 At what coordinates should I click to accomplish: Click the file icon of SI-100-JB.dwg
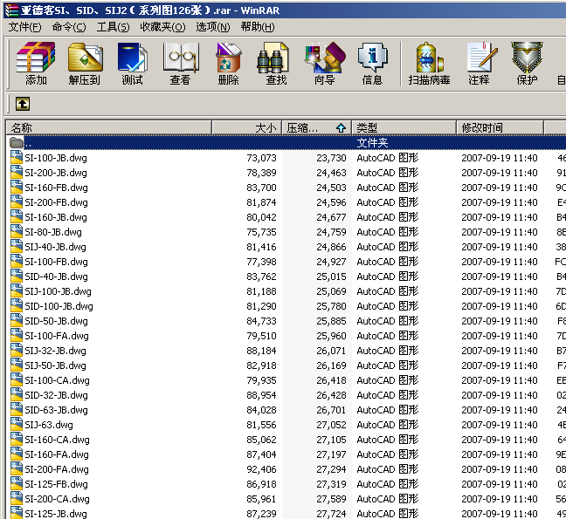[17, 158]
